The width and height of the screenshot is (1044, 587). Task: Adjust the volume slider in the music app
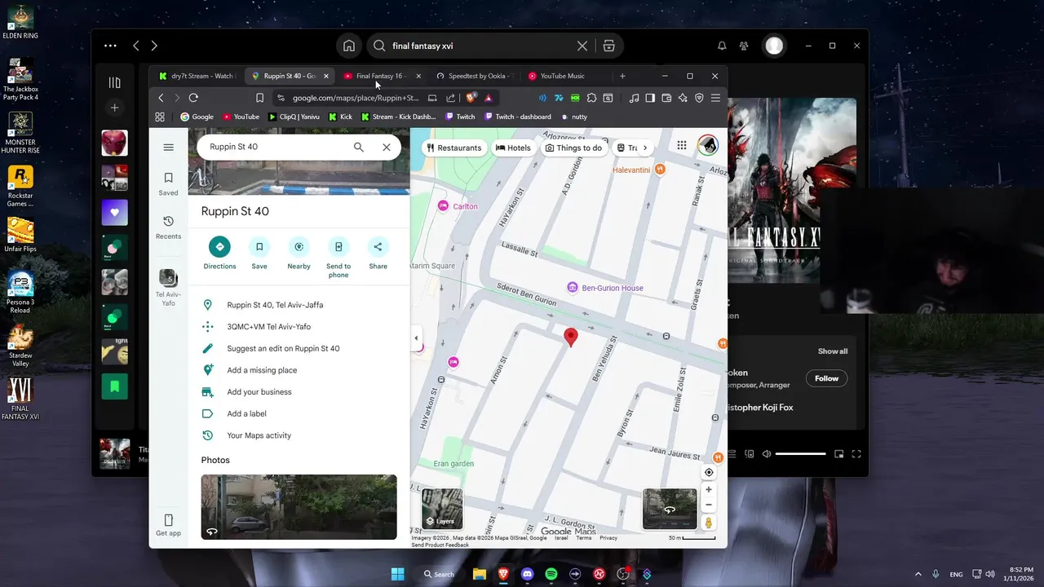(x=801, y=454)
